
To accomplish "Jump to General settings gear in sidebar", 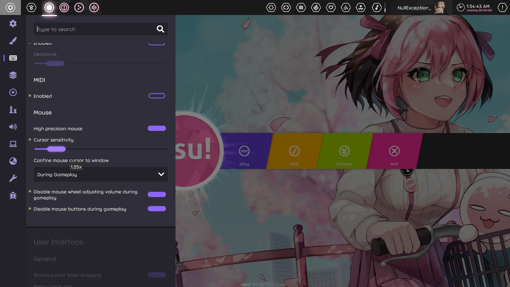I will 13,24.
